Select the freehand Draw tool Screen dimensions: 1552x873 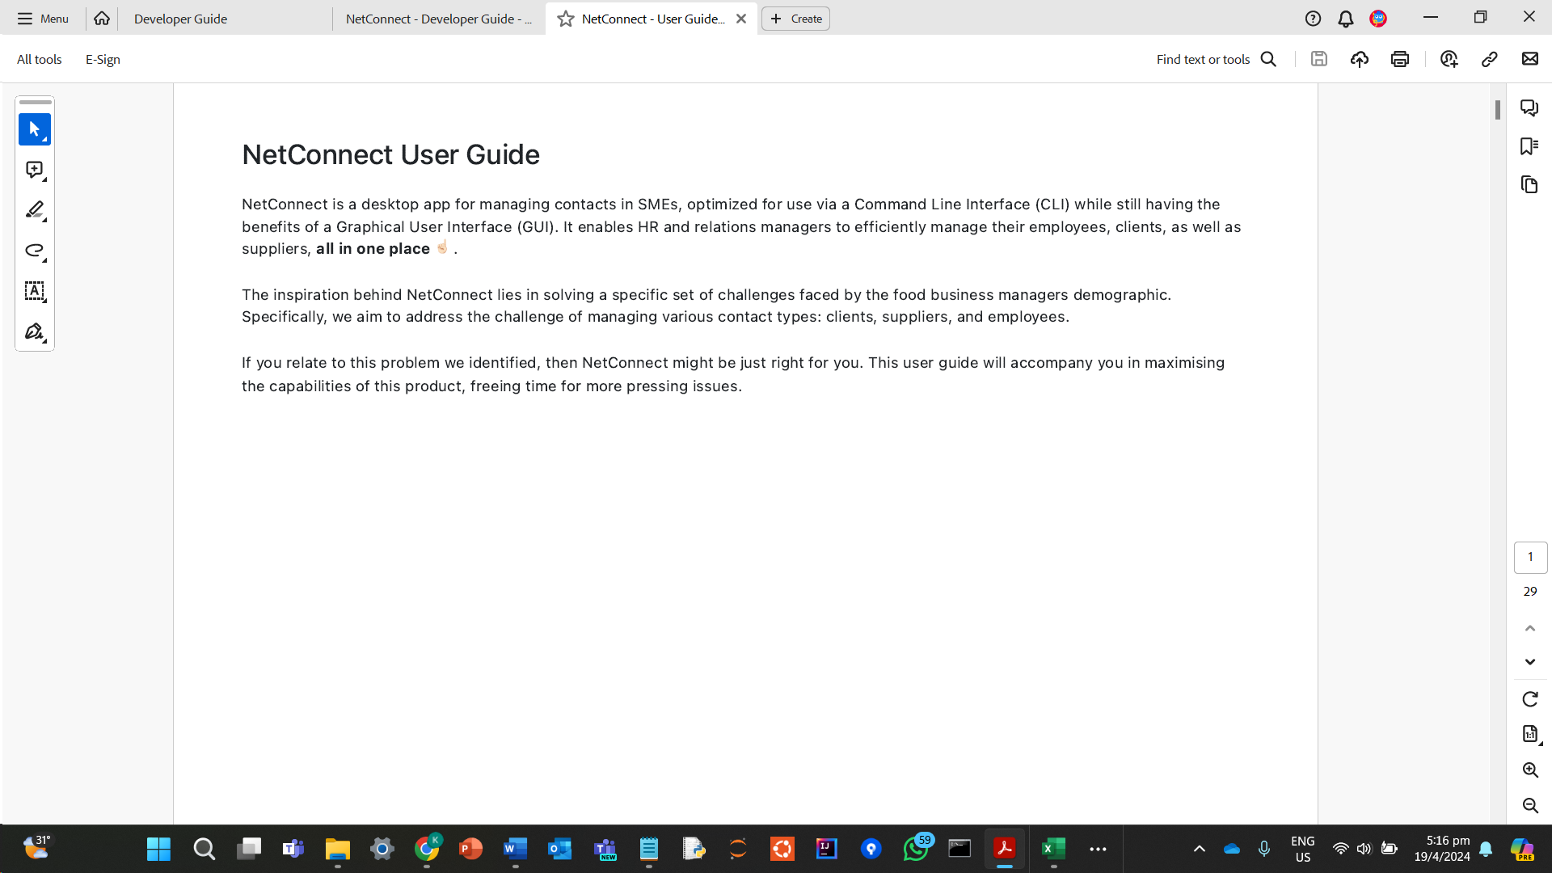point(34,251)
